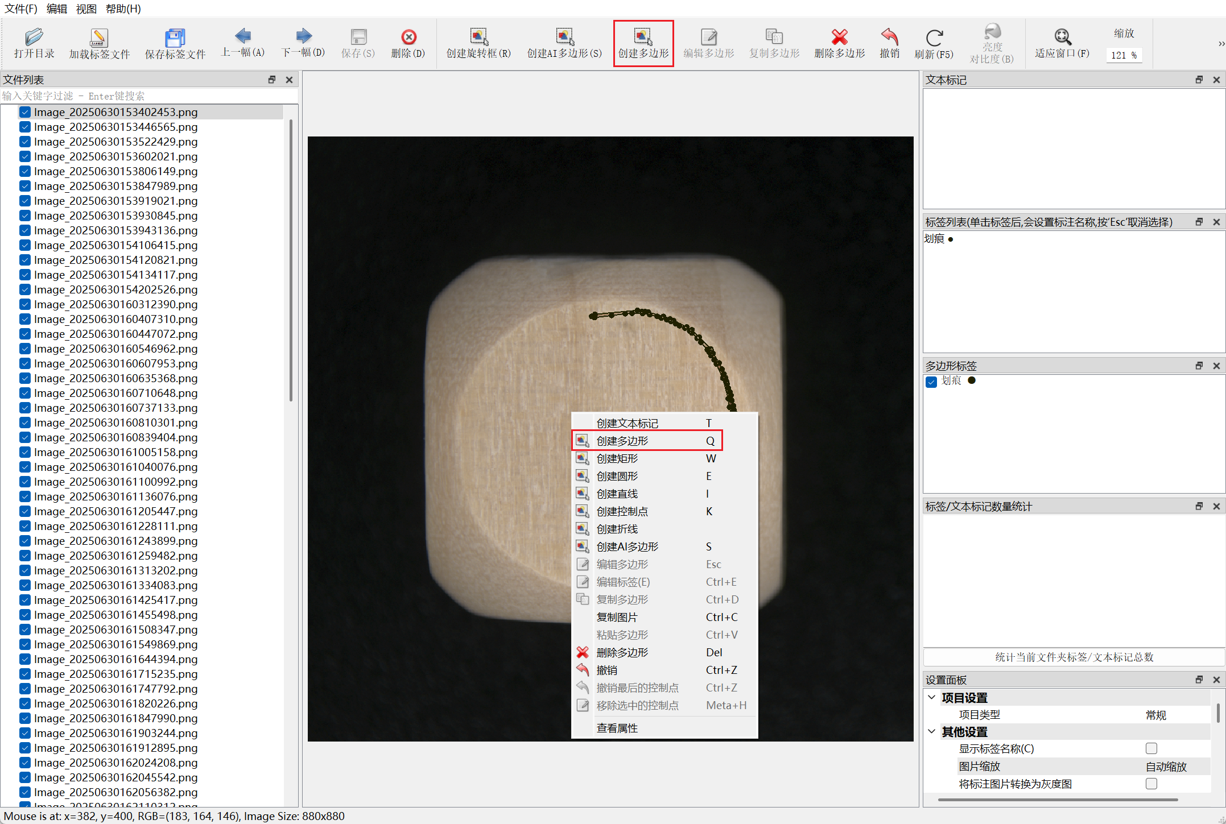The width and height of the screenshot is (1226, 824).
Task: Choose 创建矩形 from the context menu
Action: [617, 458]
